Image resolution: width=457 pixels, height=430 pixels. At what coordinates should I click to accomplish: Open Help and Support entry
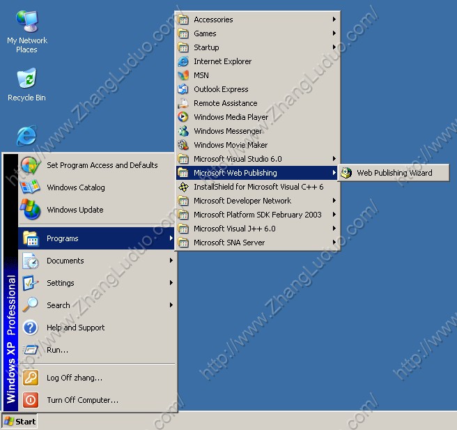pyautogui.click(x=98, y=328)
